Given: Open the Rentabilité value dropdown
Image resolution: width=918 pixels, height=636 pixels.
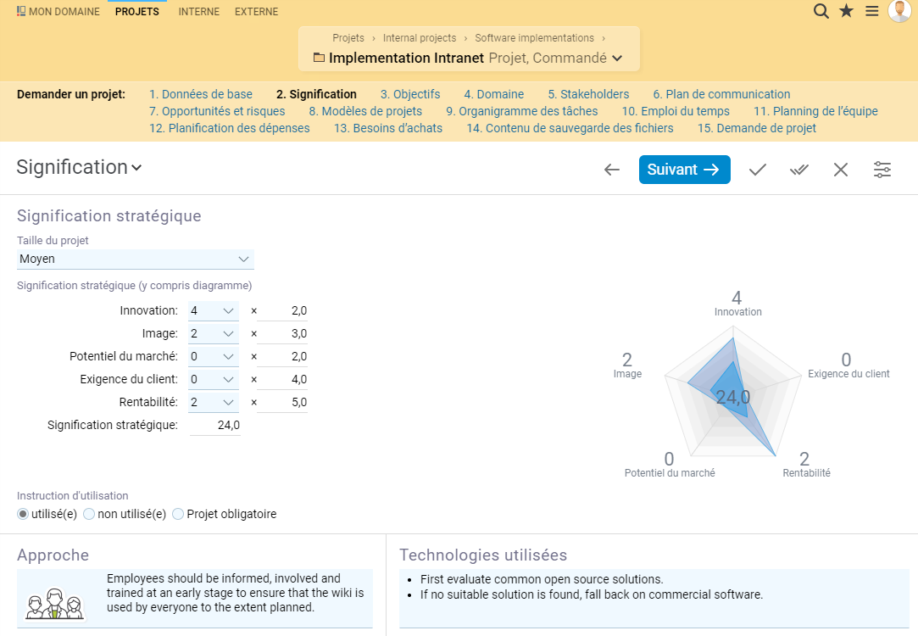Looking at the screenshot, I should (213, 402).
